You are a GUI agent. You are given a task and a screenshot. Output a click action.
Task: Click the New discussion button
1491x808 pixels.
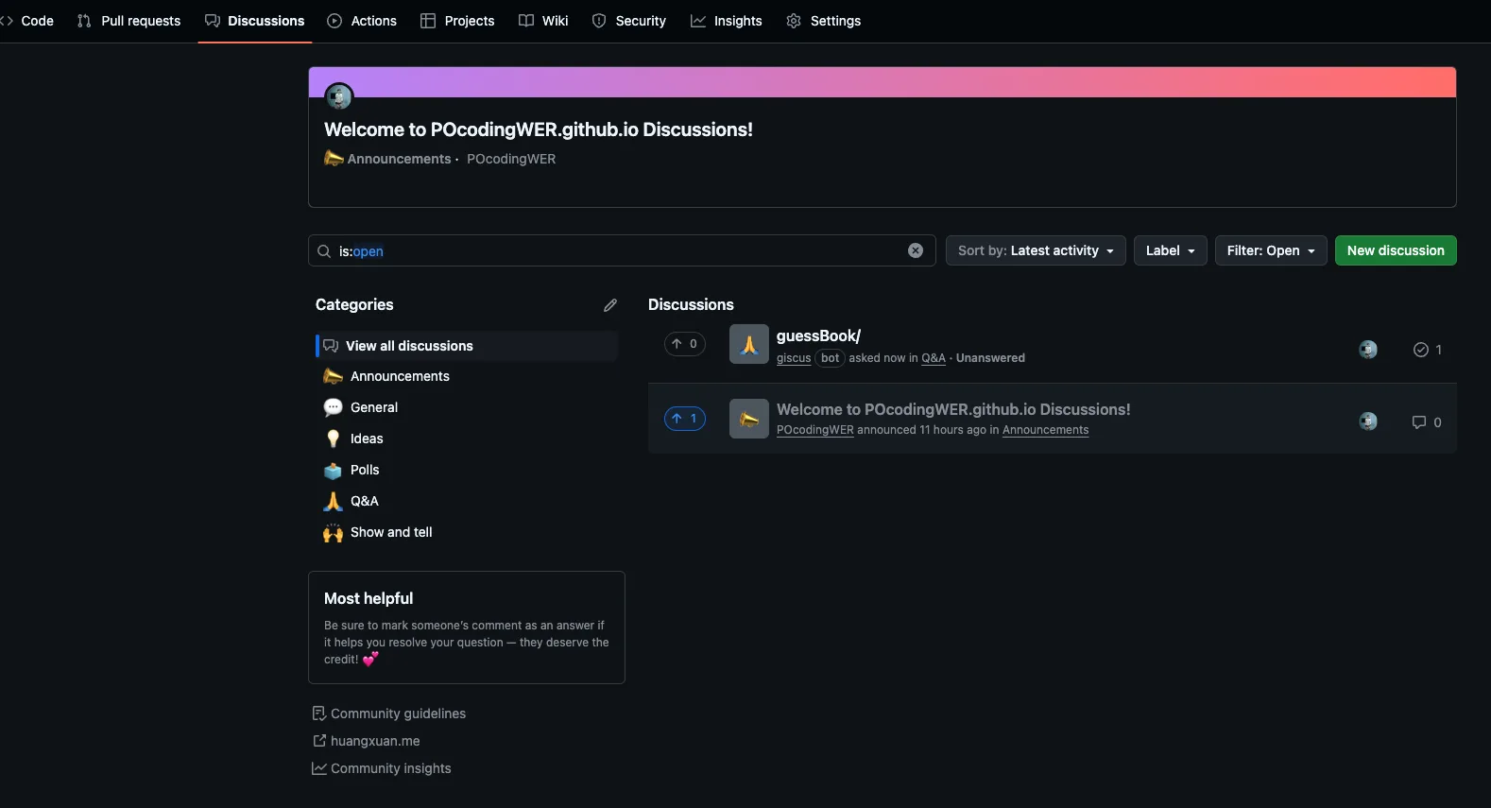click(x=1396, y=250)
